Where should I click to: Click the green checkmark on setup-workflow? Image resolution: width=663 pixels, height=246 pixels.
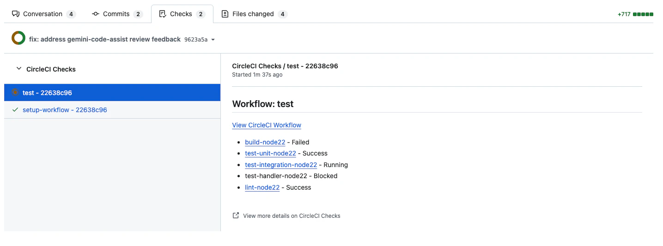pyautogui.click(x=15, y=110)
